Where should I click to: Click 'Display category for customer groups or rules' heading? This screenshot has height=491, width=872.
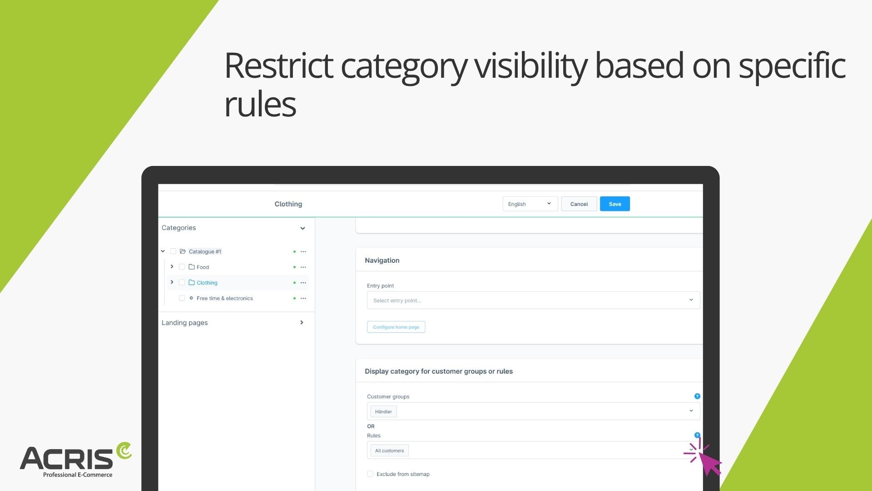click(x=439, y=371)
